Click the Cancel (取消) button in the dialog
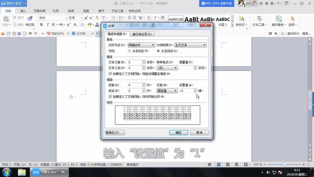This screenshot has width=314, height=177. point(199,132)
